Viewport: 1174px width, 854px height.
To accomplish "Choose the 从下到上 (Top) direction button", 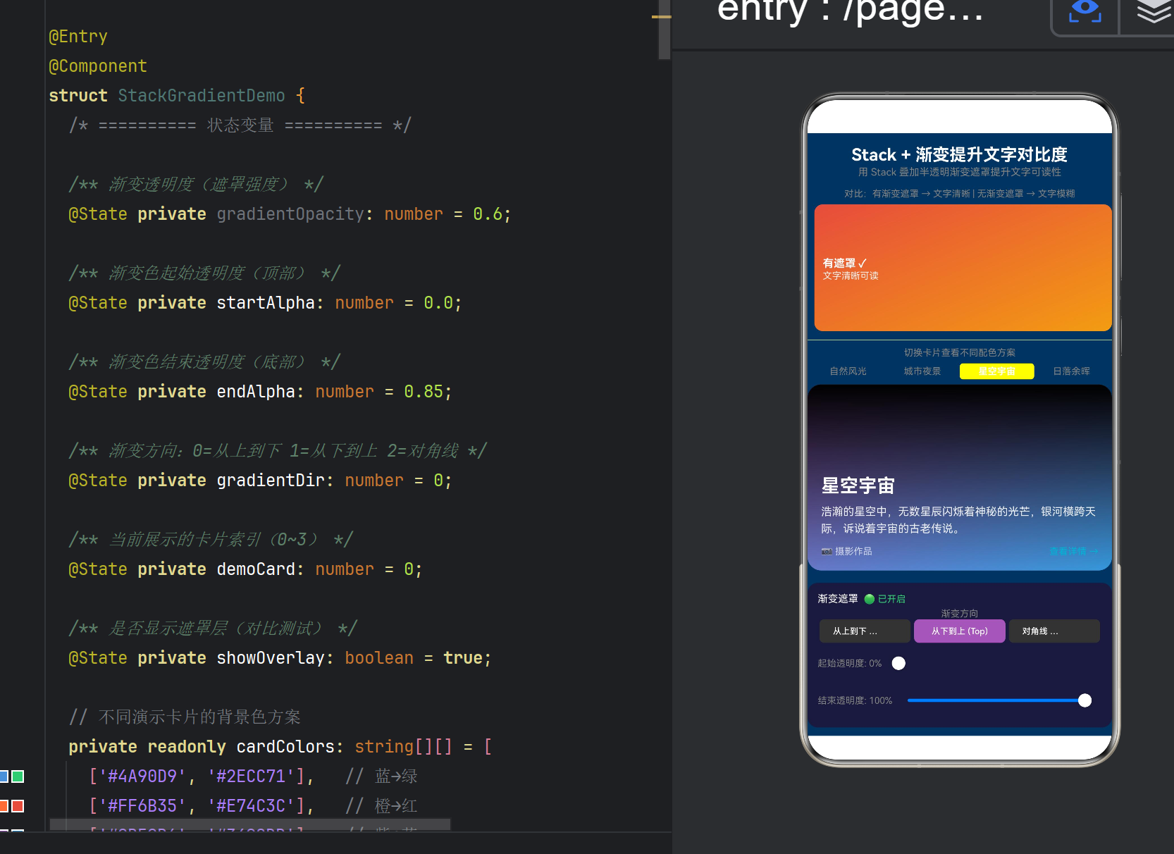I will coord(960,631).
